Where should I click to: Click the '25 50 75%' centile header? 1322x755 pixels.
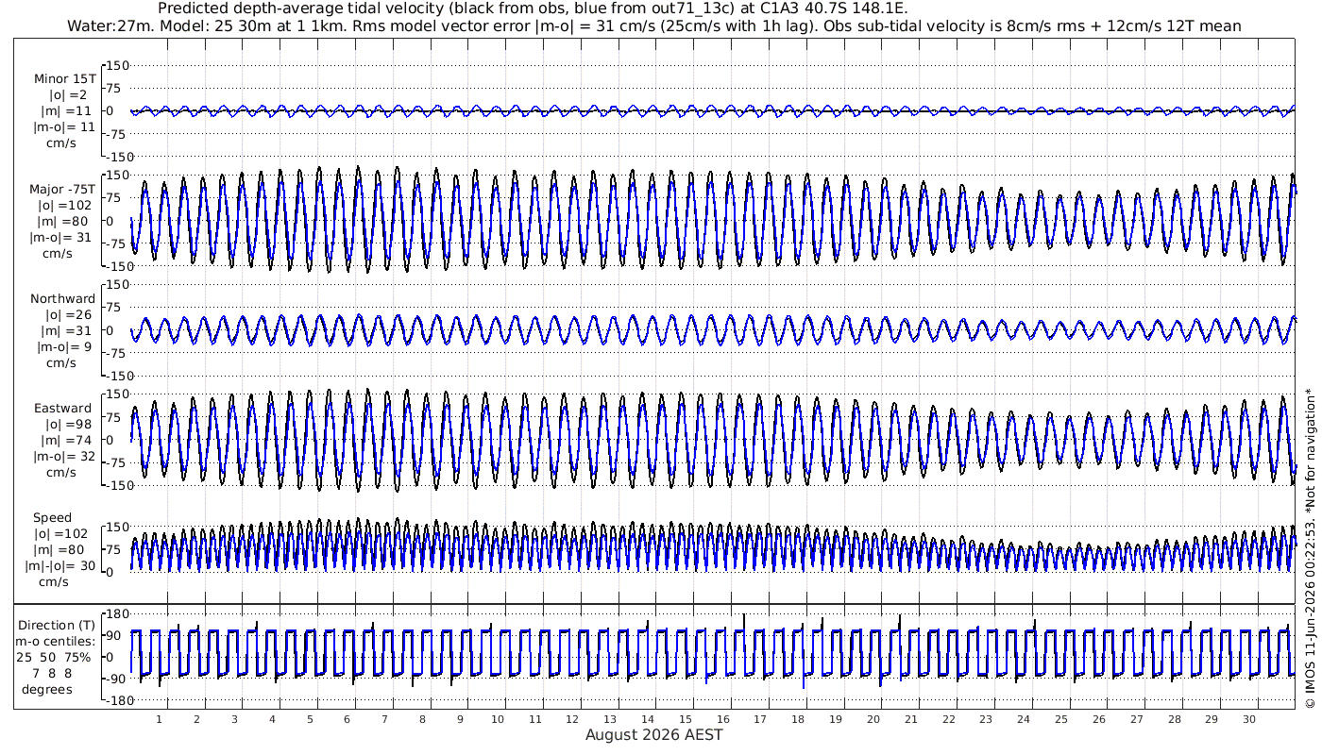point(55,657)
